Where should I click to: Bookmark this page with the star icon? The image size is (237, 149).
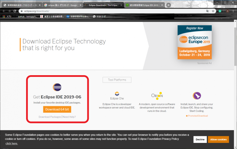(x=213, y=11)
